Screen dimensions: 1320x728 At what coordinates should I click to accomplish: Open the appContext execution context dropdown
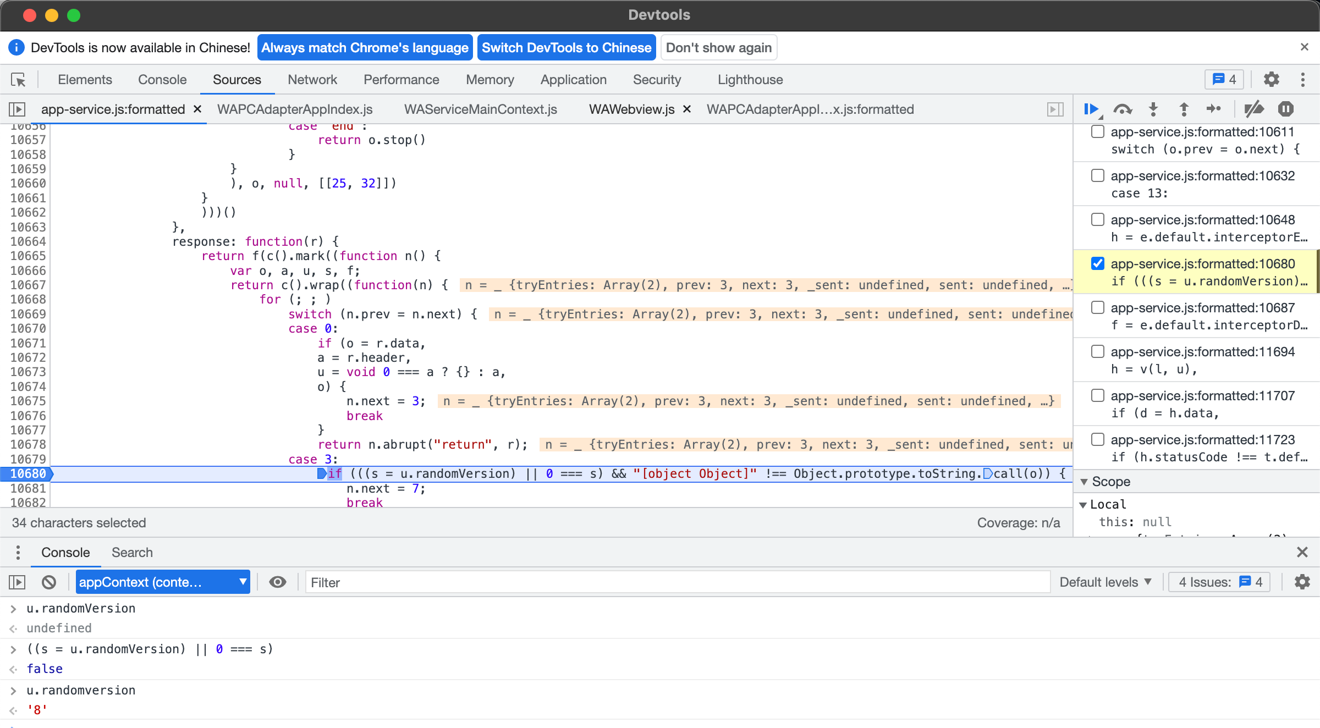(x=163, y=582)
